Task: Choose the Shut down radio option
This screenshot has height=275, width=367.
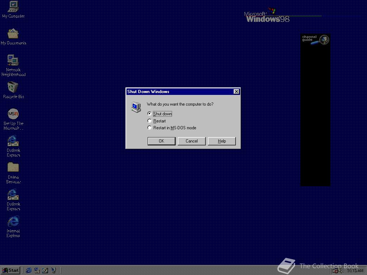Action: [x=160, y=114]
